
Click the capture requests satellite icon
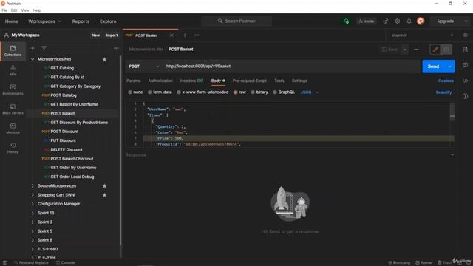tap(386, 21)
